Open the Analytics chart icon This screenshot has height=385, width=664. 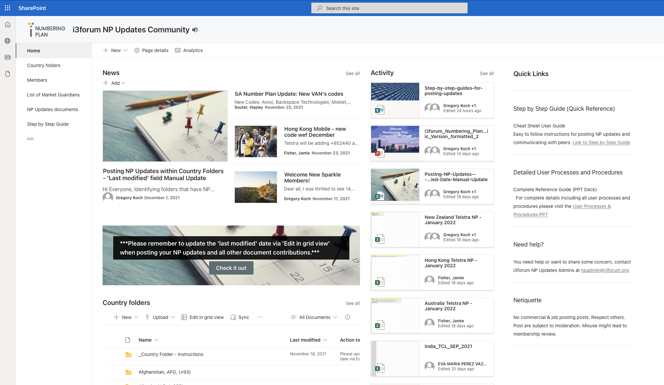178,50
